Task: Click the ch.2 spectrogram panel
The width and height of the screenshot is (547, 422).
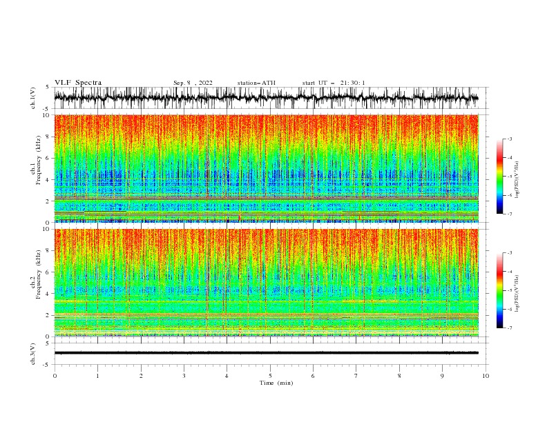Action: click(266, 283)
